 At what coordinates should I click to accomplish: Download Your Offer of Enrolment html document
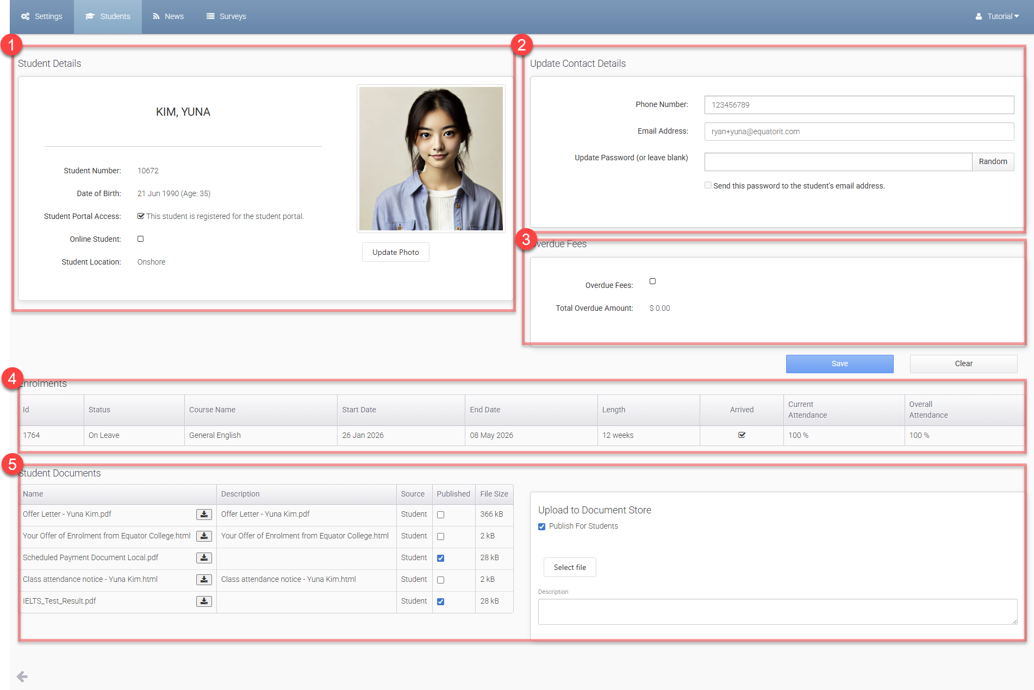pyautogui.click(x=204, y=536)
